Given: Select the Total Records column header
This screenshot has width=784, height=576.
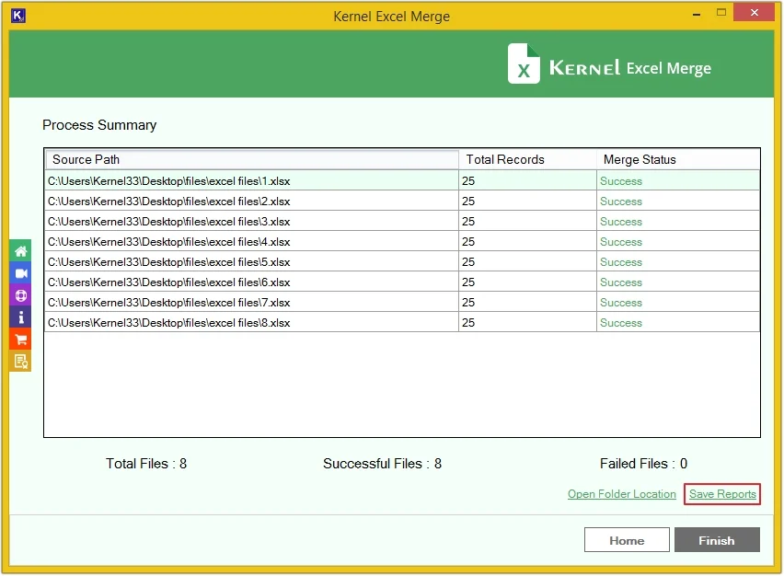Looking at the screenshot, I should (527, 159).
